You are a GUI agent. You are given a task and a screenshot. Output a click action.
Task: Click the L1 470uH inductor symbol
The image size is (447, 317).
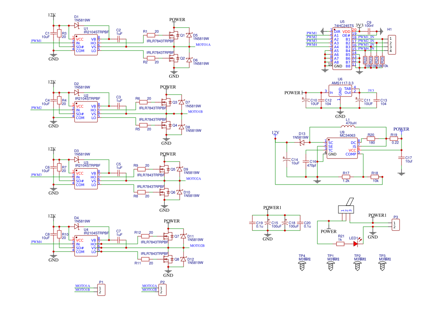point(348,126)
